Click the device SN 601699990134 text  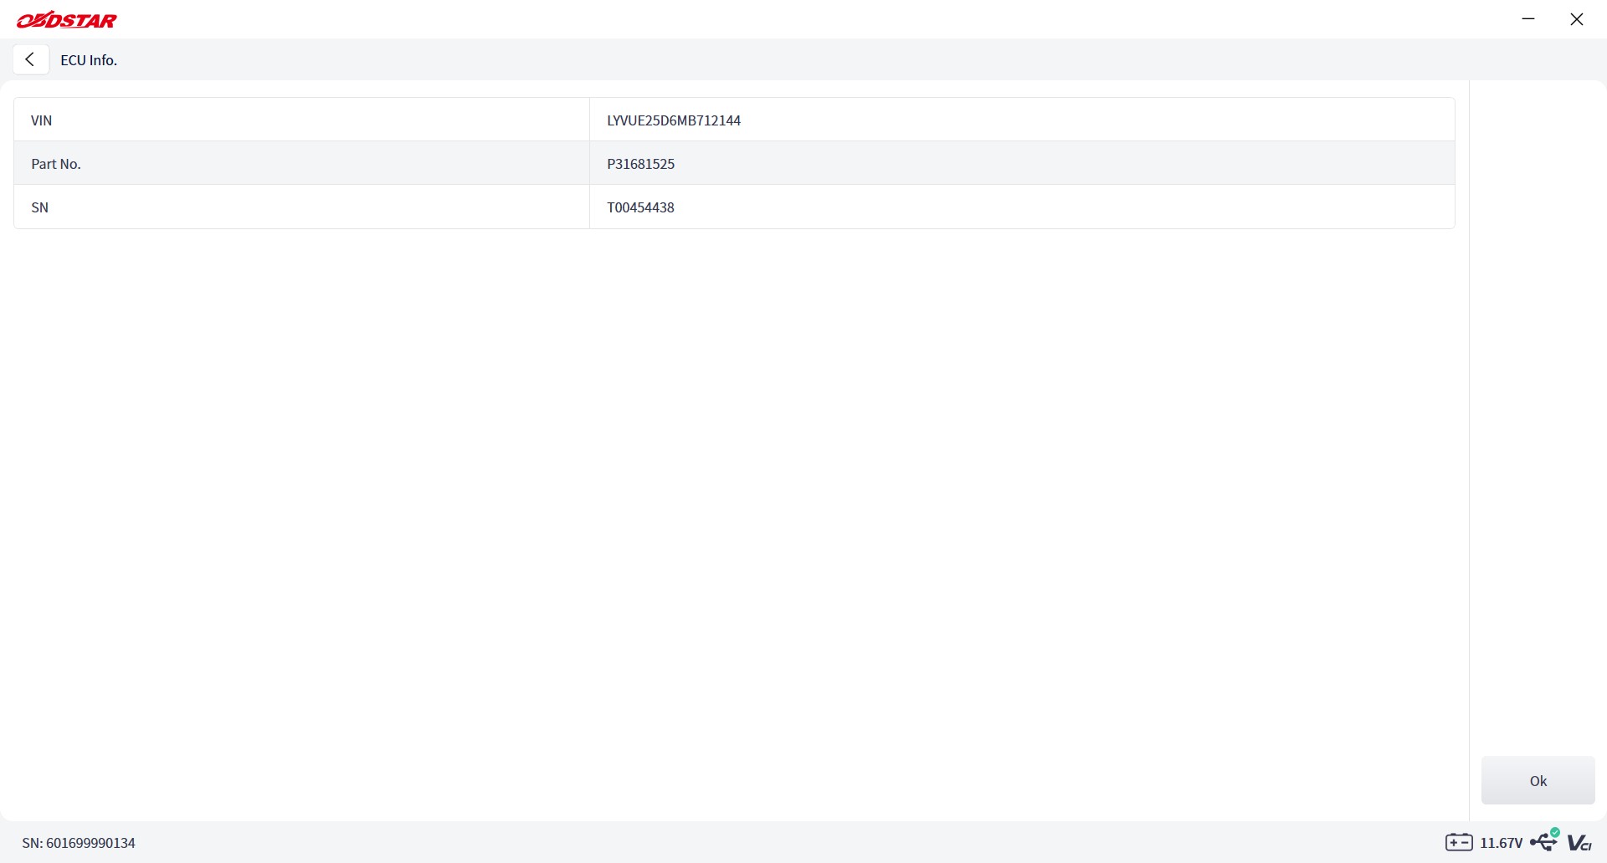click(79, 843)
